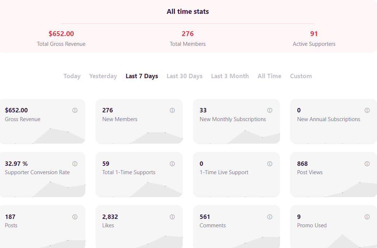Open info icon for New Members

tap(172, 110)
